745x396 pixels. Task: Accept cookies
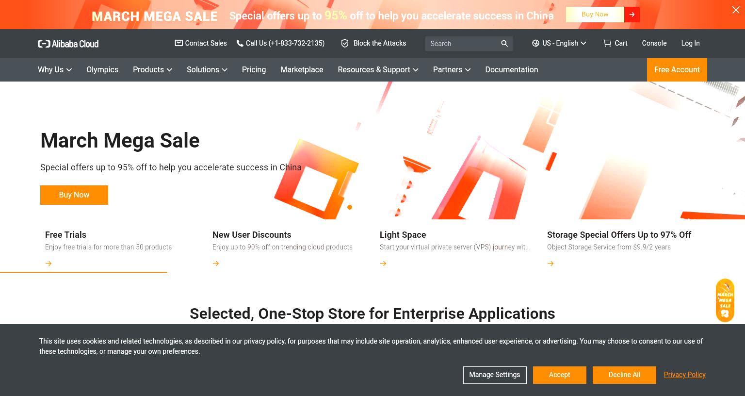[560, 375]
